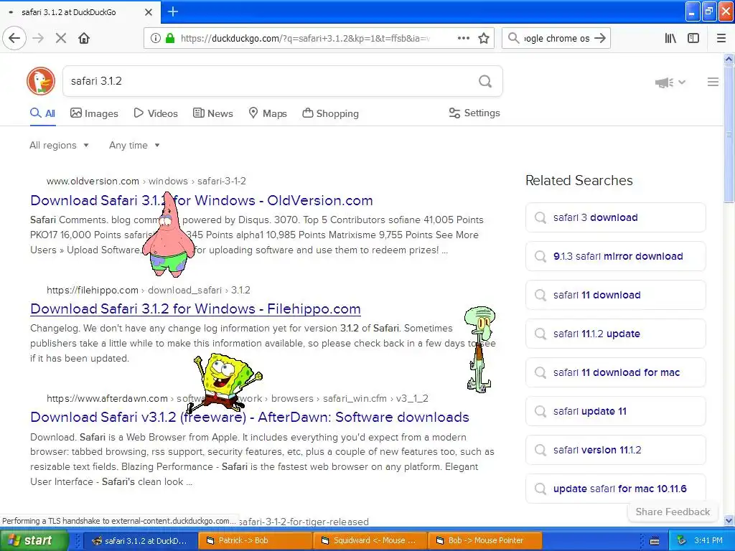735x551 pixels.
Task: Bookmark this page with the star
Action: pos(484,38)
